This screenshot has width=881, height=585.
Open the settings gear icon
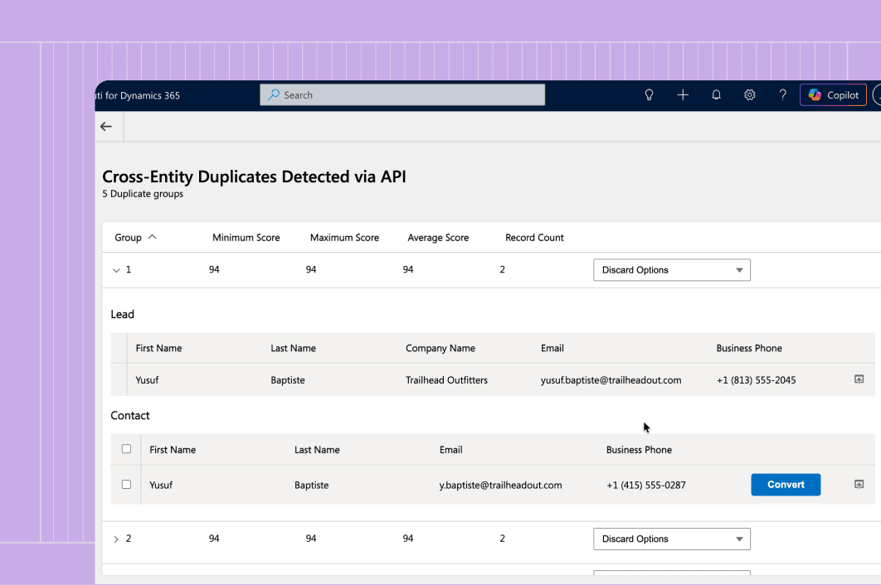(750, 95)
